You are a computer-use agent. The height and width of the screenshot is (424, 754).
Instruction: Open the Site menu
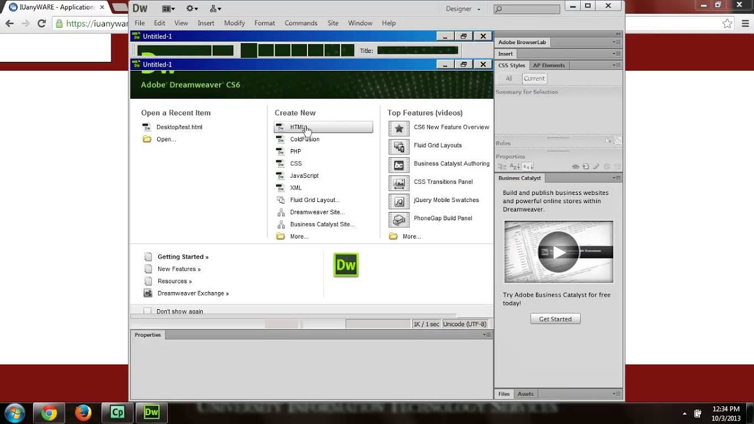[333, 23]
